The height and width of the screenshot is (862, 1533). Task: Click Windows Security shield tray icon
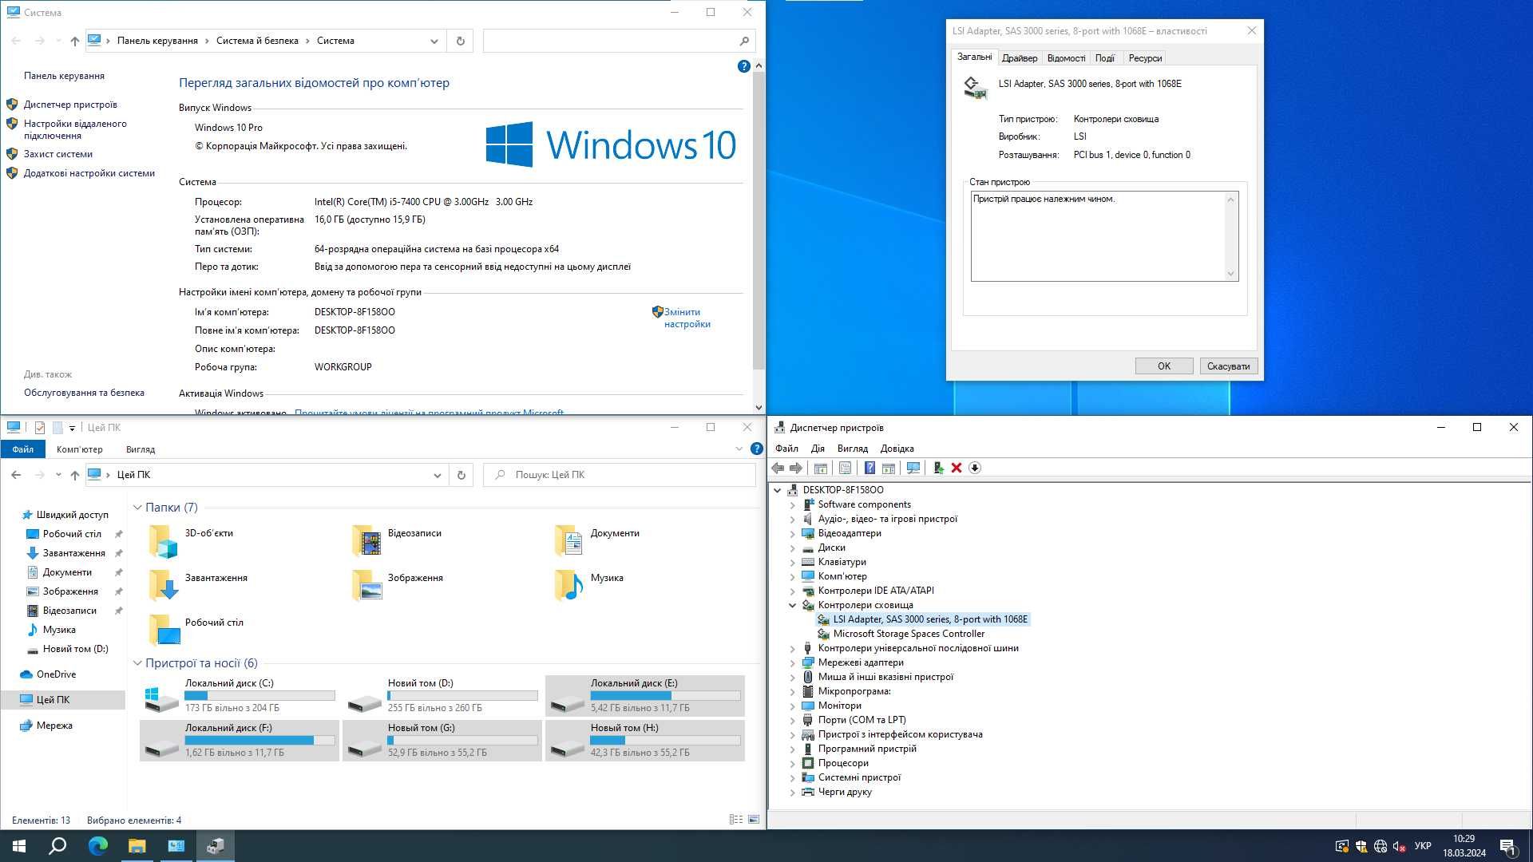coord(1361,847)
